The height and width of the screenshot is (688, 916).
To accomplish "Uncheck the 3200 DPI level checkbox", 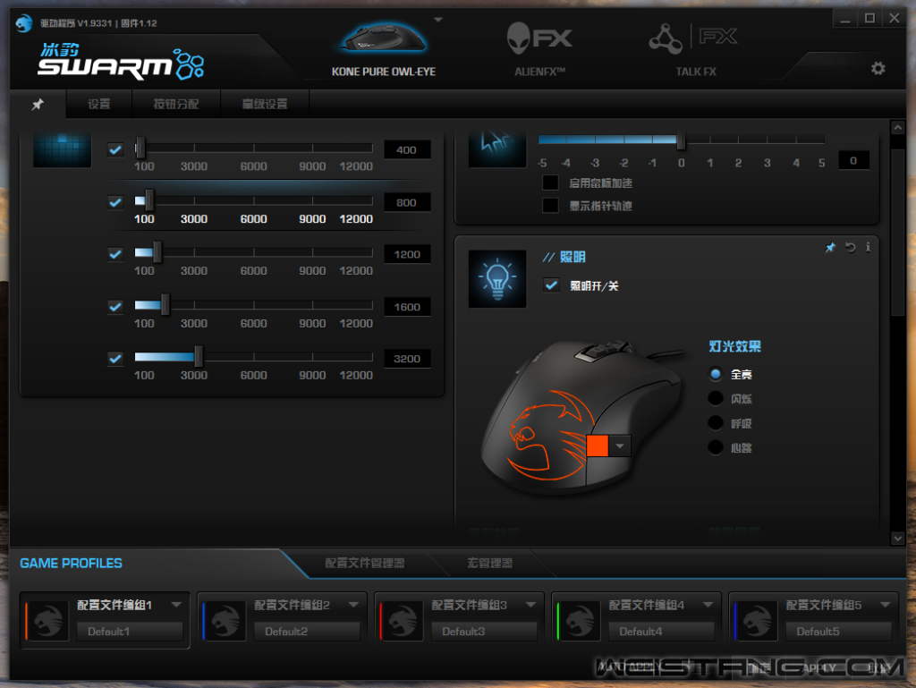I will point(115,359).
